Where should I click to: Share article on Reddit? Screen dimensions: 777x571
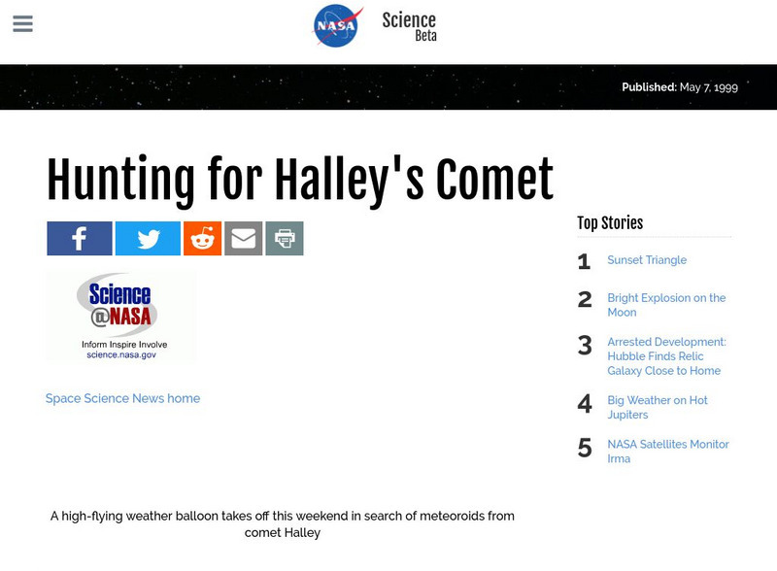[x=202, y=238]
